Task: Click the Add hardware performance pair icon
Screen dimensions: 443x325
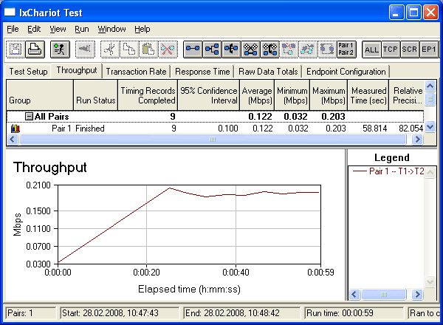Action: (x=231, y=49)
